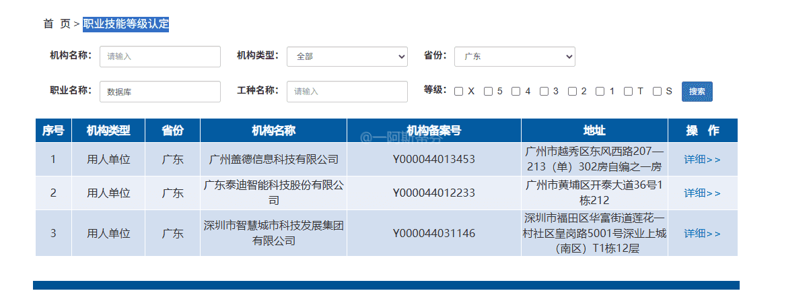Open the 机构类型 dropdown
The height and width of the screenshot is (293, 811).
[x=347, y=57]
